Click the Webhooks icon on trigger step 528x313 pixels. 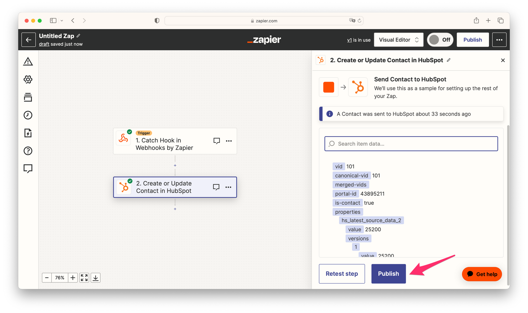click(123, 138)
